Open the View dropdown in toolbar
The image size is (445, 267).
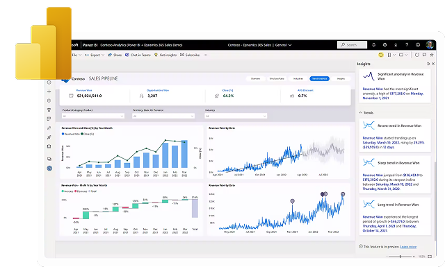tap(403, 55)
